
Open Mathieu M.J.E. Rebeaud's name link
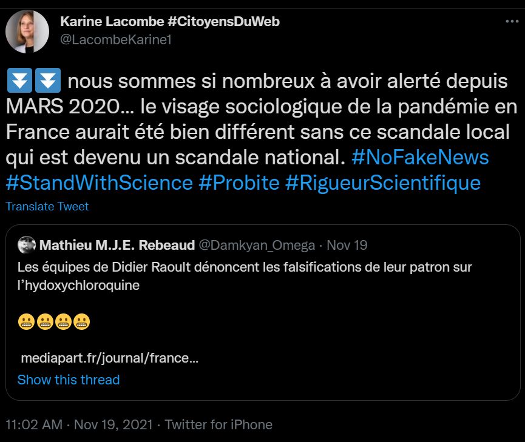click(117, 245)
